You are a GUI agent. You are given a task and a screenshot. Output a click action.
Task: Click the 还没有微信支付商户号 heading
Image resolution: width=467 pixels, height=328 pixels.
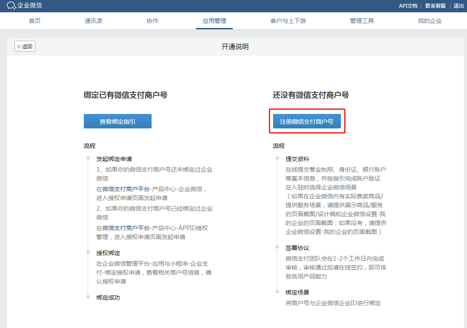[x=311, y=95]
